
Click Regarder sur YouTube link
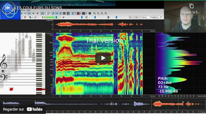pyautogui.click(x=23, y=109)
